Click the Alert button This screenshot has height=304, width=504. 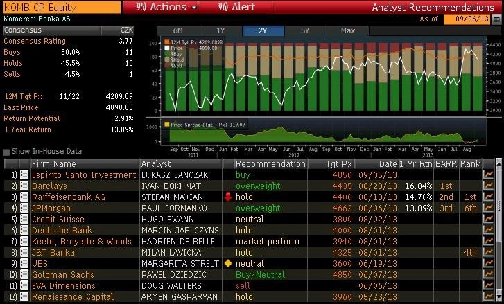(236, 7)
